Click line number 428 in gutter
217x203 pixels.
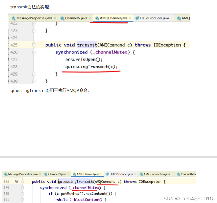pyautogui.click(x=14, y=67)
